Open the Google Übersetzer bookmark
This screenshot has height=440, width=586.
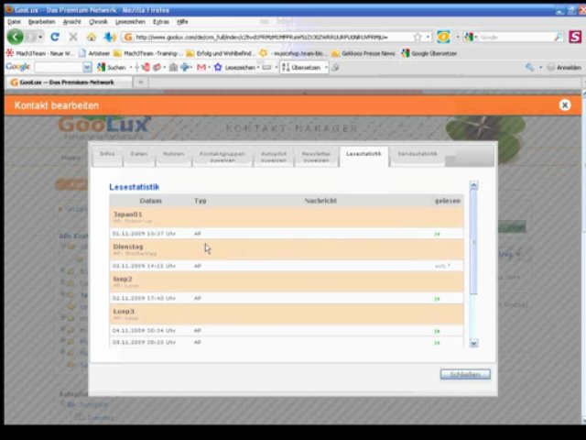point(432,53)
